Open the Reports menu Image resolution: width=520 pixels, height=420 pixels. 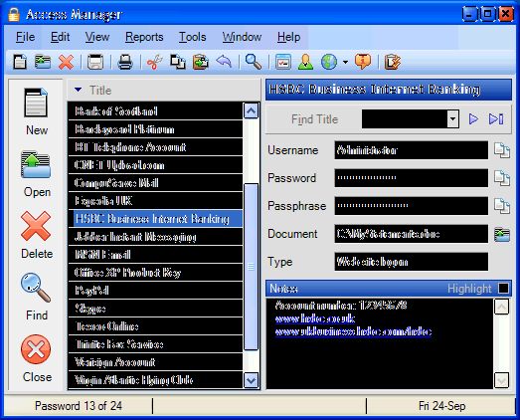point(144,37)
